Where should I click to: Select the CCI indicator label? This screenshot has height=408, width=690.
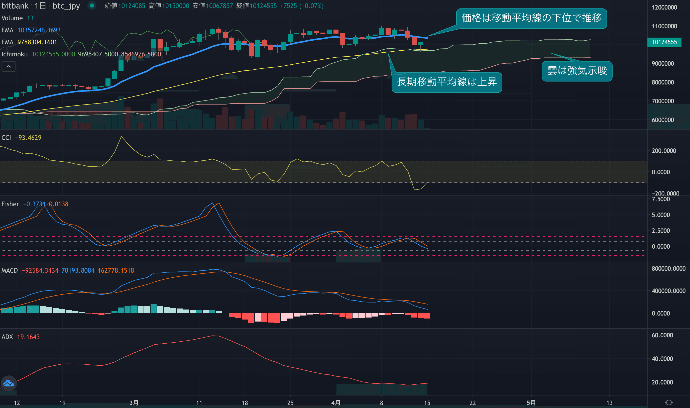tap(6, 138)
